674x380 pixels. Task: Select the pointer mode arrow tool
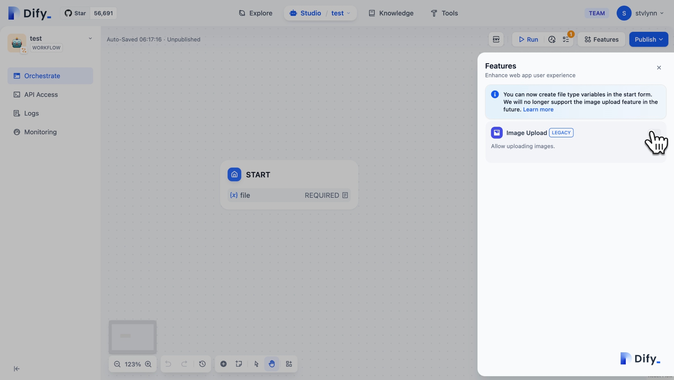256,364
